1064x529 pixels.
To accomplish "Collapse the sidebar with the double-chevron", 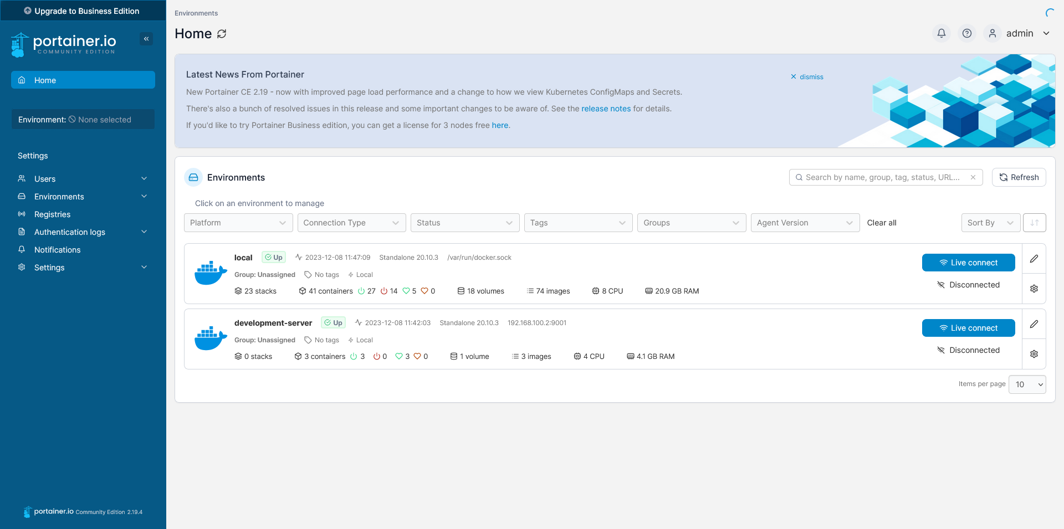I will pos(146,39).
